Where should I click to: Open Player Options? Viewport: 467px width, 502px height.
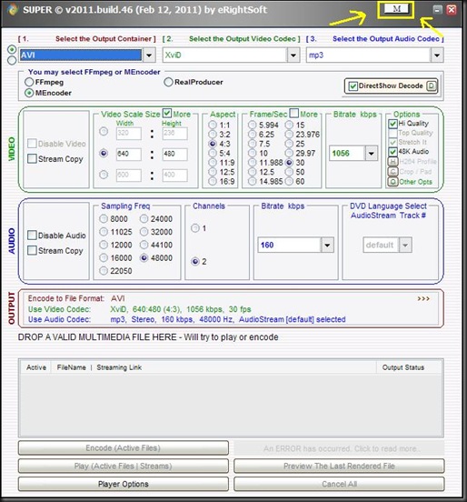(124, 484)
